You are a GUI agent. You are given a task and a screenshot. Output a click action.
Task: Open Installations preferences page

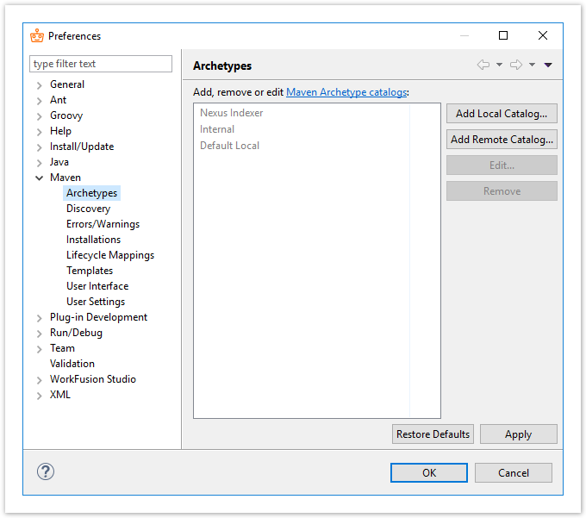pyautogui.click(x=93, y=240)
